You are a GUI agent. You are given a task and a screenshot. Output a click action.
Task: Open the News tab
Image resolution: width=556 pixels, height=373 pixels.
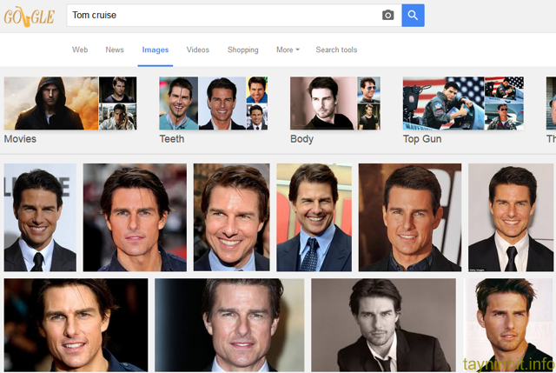pos(115,50)
